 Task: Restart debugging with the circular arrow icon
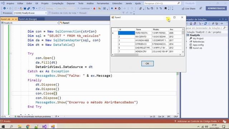tap(119, 9)
